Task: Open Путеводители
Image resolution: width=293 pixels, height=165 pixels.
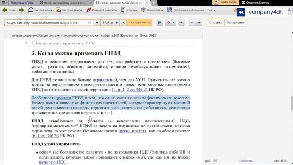Action: (x=152, y=10)
